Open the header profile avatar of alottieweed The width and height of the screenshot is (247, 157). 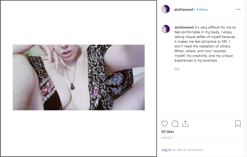[166, 9]
